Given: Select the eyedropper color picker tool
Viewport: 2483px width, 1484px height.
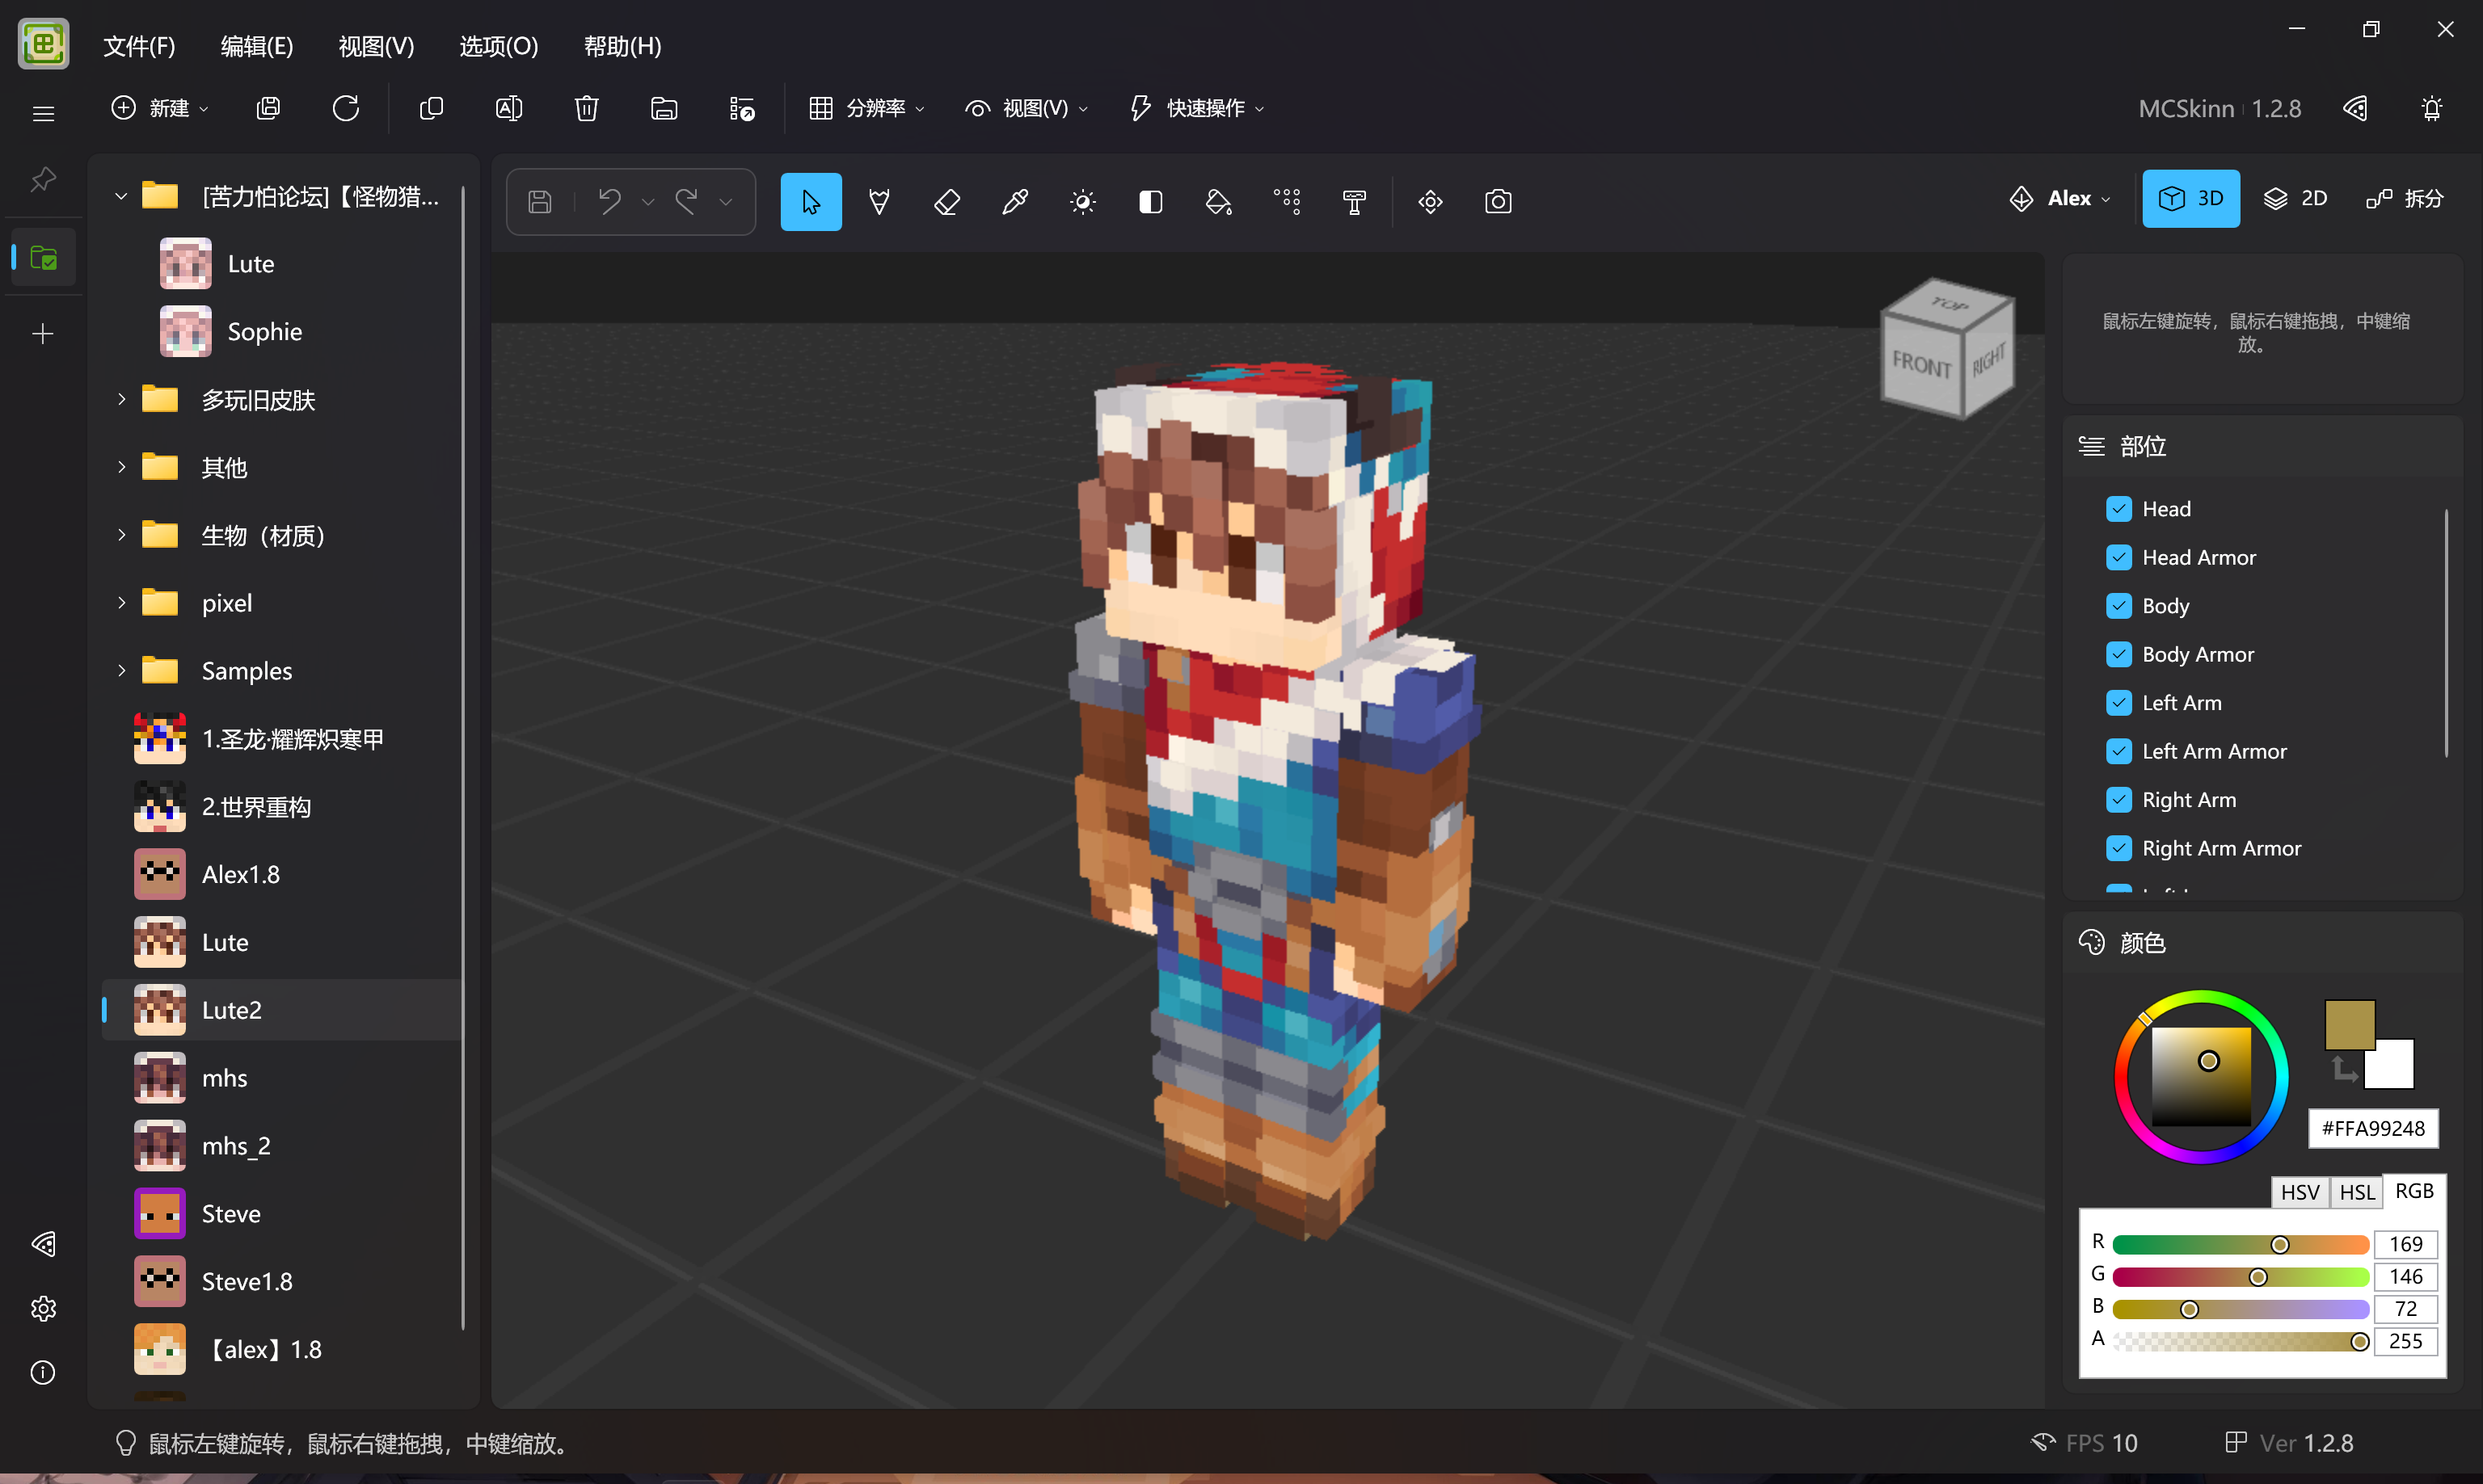Looking at the screenshot, I should [1014, 201].
